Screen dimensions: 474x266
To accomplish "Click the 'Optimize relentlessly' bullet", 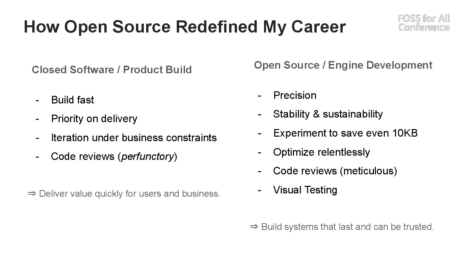I will pyautogui.click(x=322, y=152).
